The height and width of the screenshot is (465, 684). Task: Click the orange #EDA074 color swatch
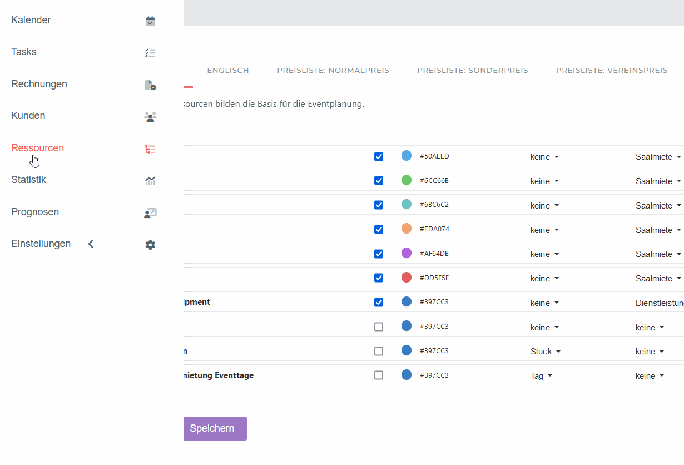(407, 229)
